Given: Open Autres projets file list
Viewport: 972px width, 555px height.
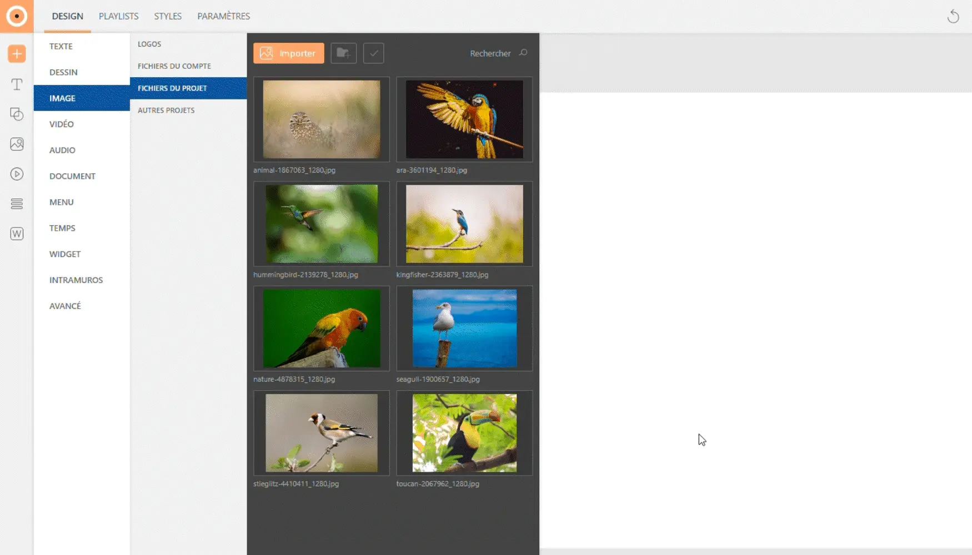Looking at the screenshot, I should coord(166,110).
